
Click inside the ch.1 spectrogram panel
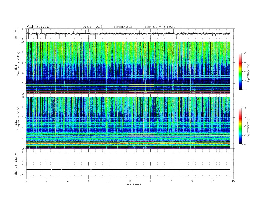(x=128, y=68)
